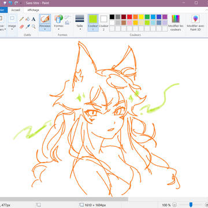
Task: Open Modifier les couleurs color editor
Action: tap(176, 23)
